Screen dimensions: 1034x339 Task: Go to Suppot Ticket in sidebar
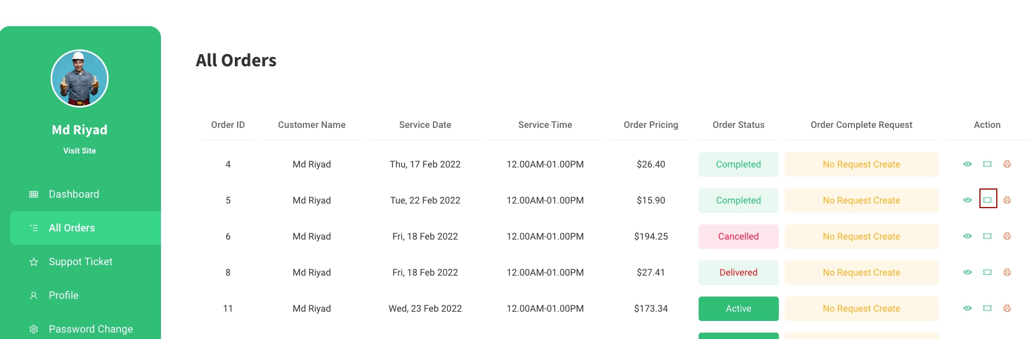tap(80, 262)
